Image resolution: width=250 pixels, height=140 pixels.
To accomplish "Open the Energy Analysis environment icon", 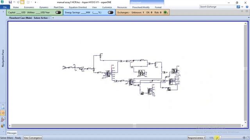I will (3, 126).
